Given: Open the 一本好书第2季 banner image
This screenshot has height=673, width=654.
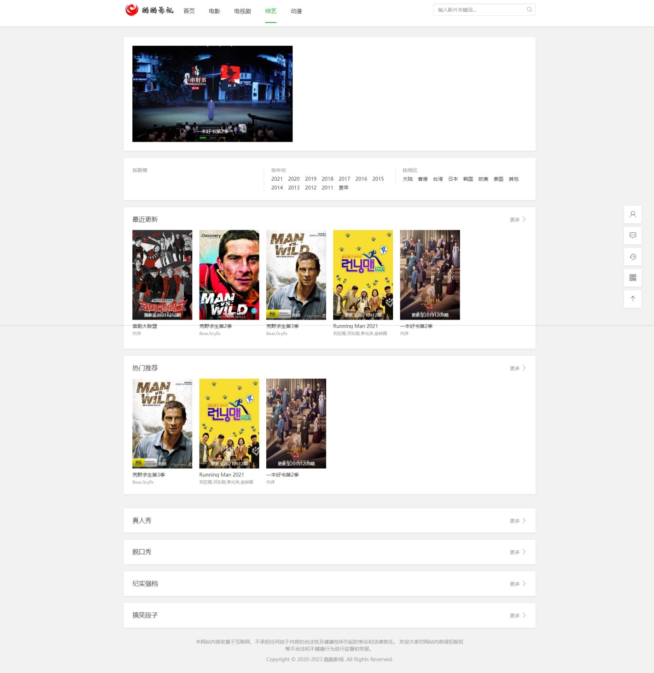Looking at the screenshot, I should [212, 94].
